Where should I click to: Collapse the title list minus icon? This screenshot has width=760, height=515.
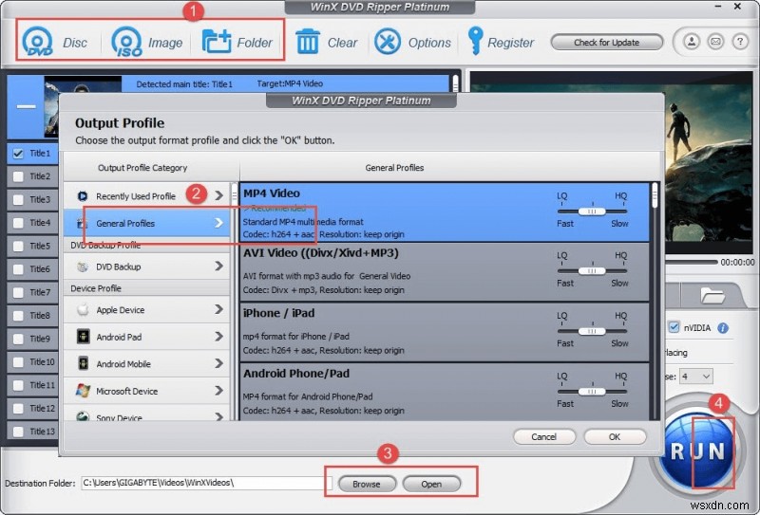[x=27, y=106]
